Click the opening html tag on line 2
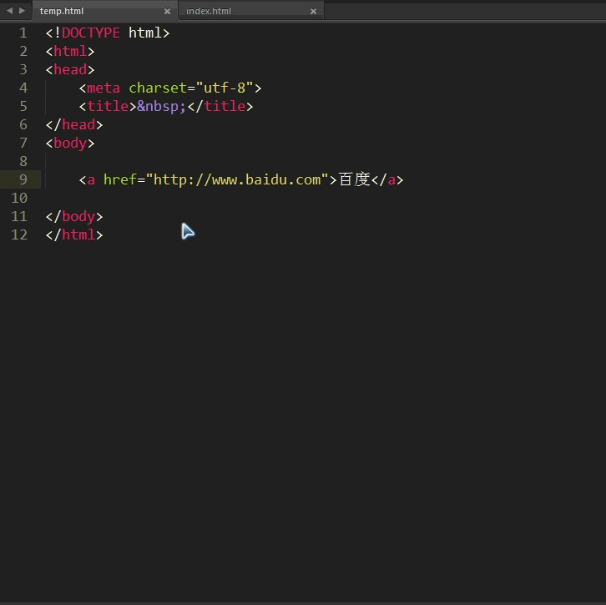The height and width of the screenshot is (605, 606). tap(70, 52)
